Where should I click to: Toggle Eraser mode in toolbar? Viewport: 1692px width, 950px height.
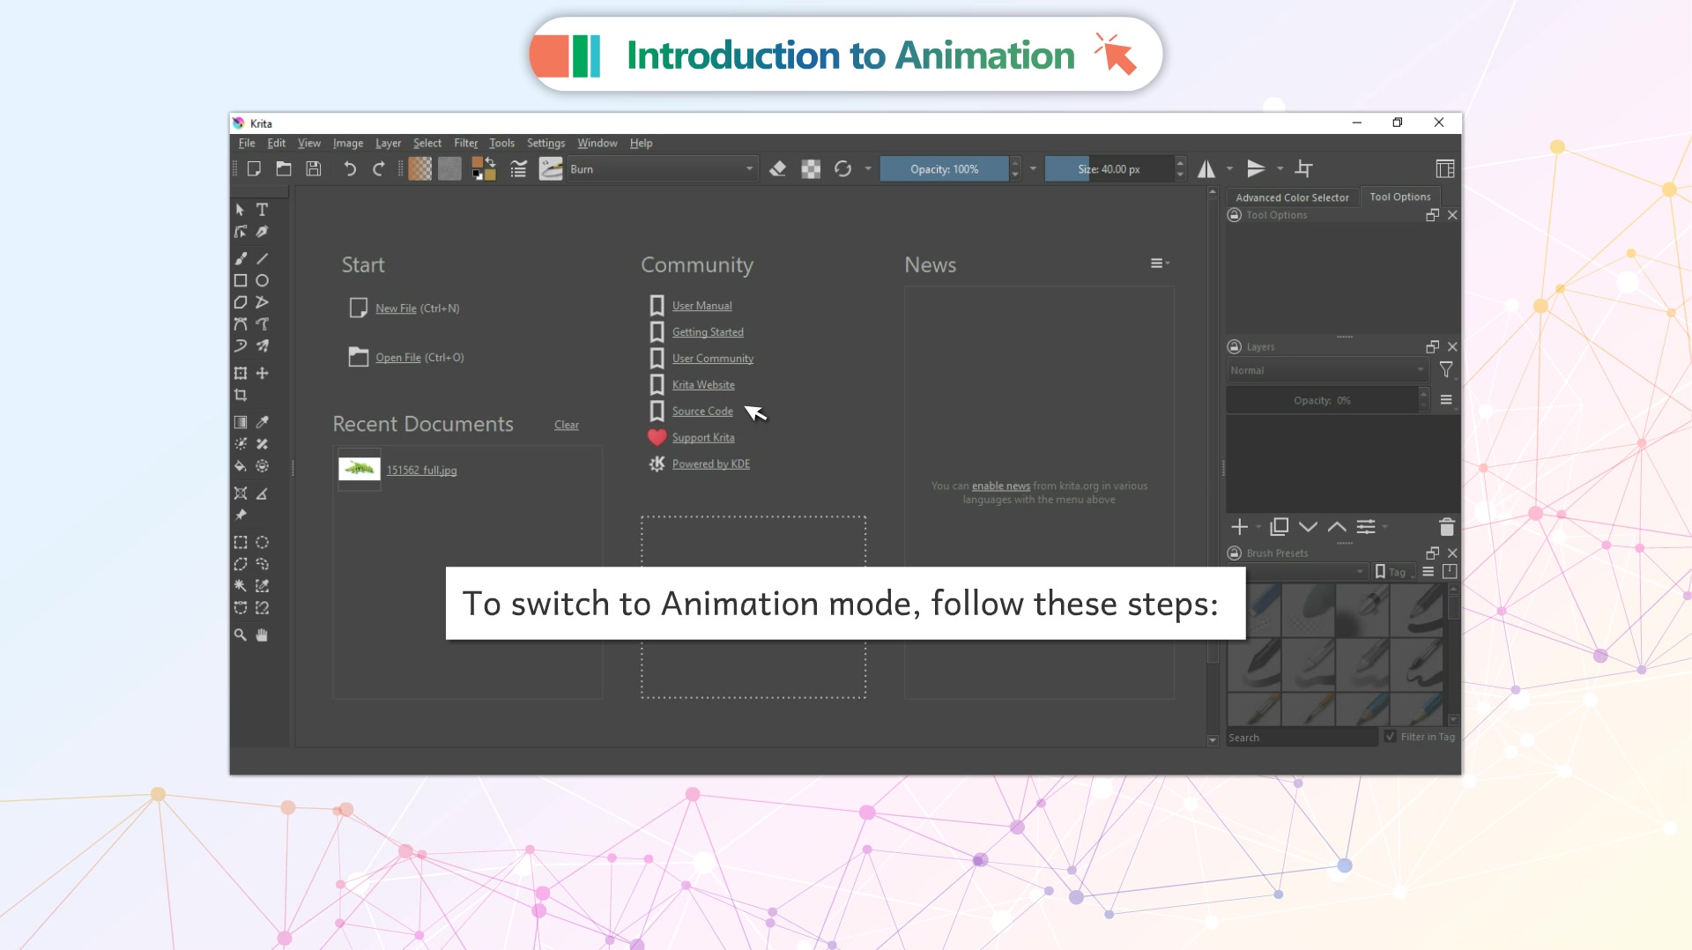coord(777,169)
